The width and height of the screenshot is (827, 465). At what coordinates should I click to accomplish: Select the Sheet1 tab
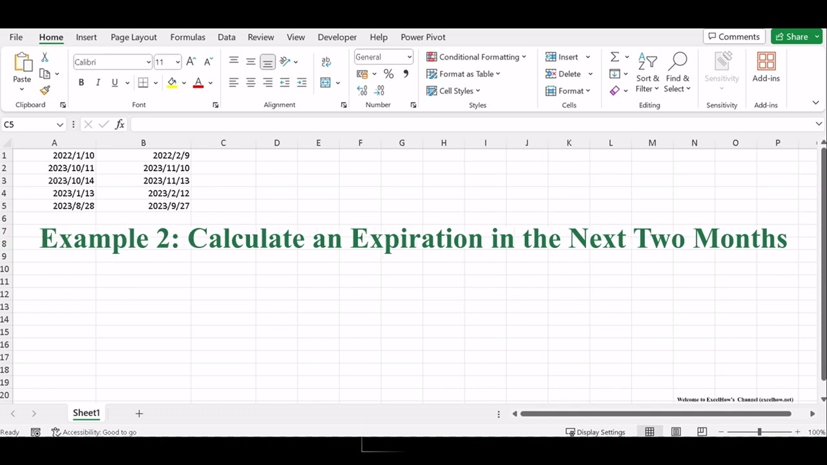[x=86, y=413]
